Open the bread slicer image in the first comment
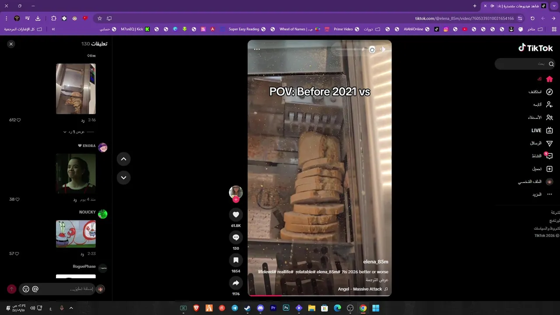The width and height of the screenshot is (560, 315). tap(76, 89)
